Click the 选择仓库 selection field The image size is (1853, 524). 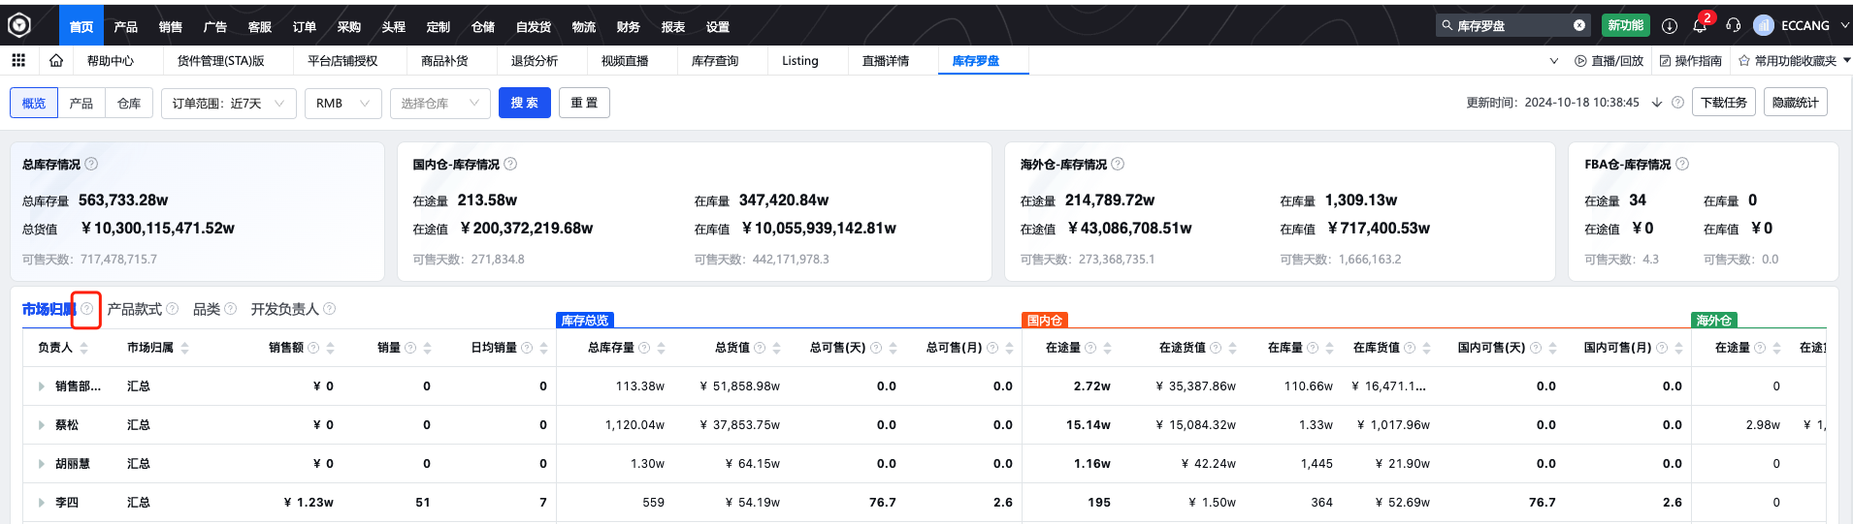(439, 103)
